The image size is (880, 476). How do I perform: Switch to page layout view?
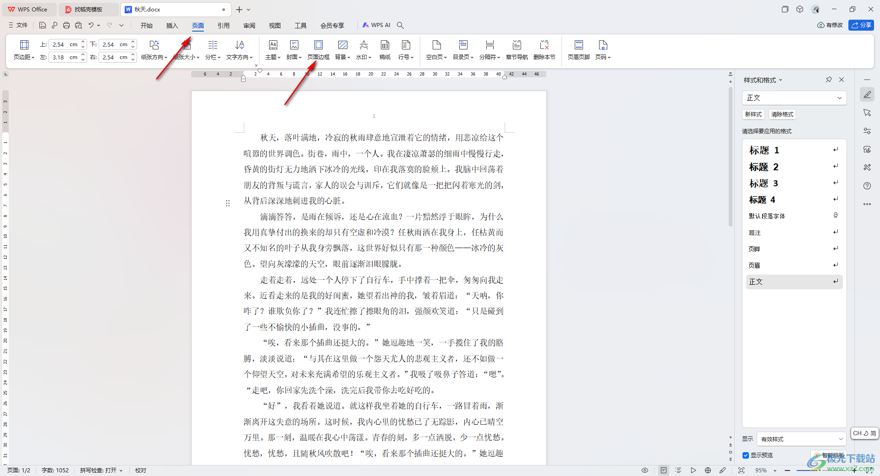point(663,470)
